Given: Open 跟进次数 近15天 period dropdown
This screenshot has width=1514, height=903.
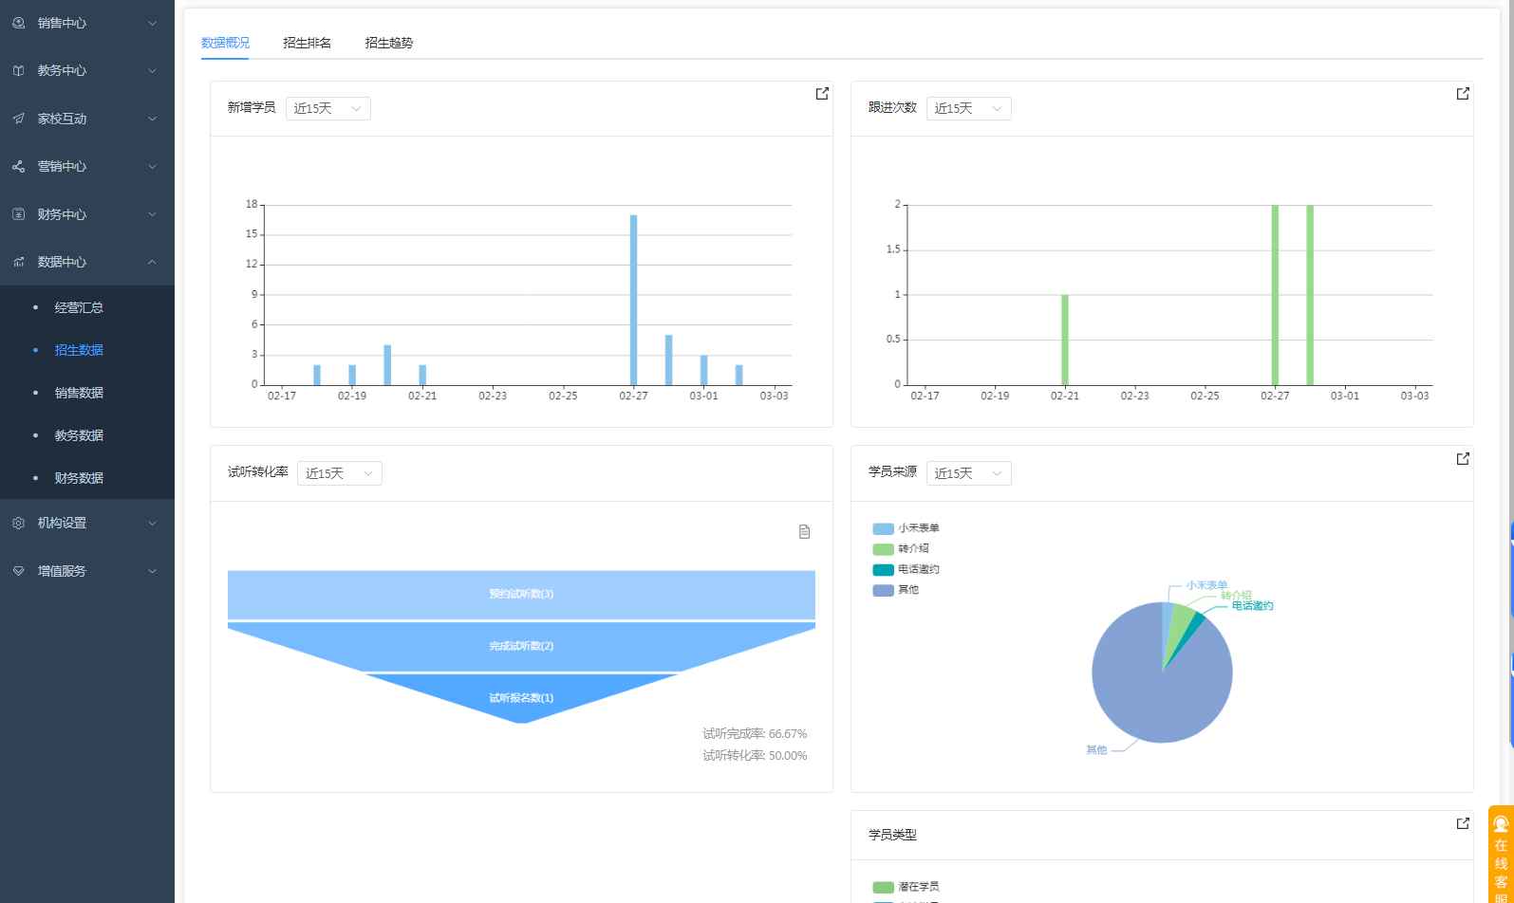Looking at the screenshot, I should (968, 108).
